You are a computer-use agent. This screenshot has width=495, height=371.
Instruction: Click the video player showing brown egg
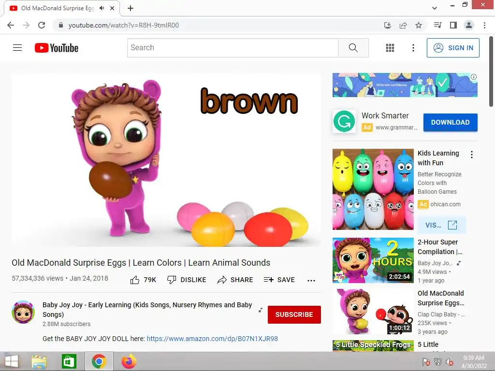pos(166,160)
